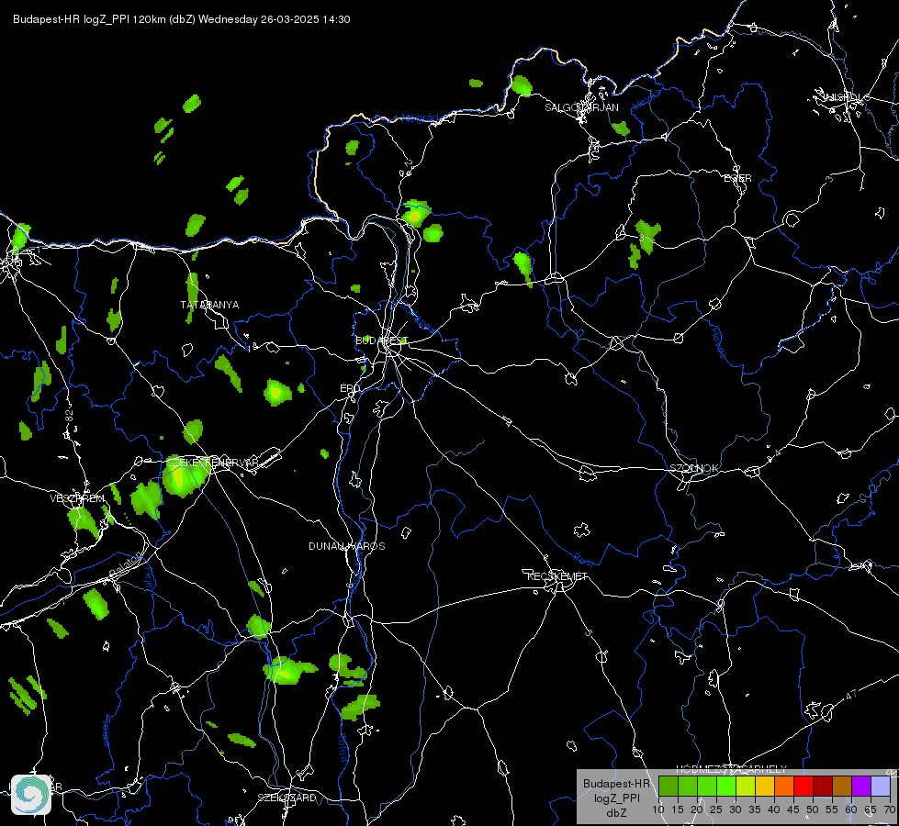
Task: Select the 10-15 dBZ dark green legend swatch
Action: point(669,787)
